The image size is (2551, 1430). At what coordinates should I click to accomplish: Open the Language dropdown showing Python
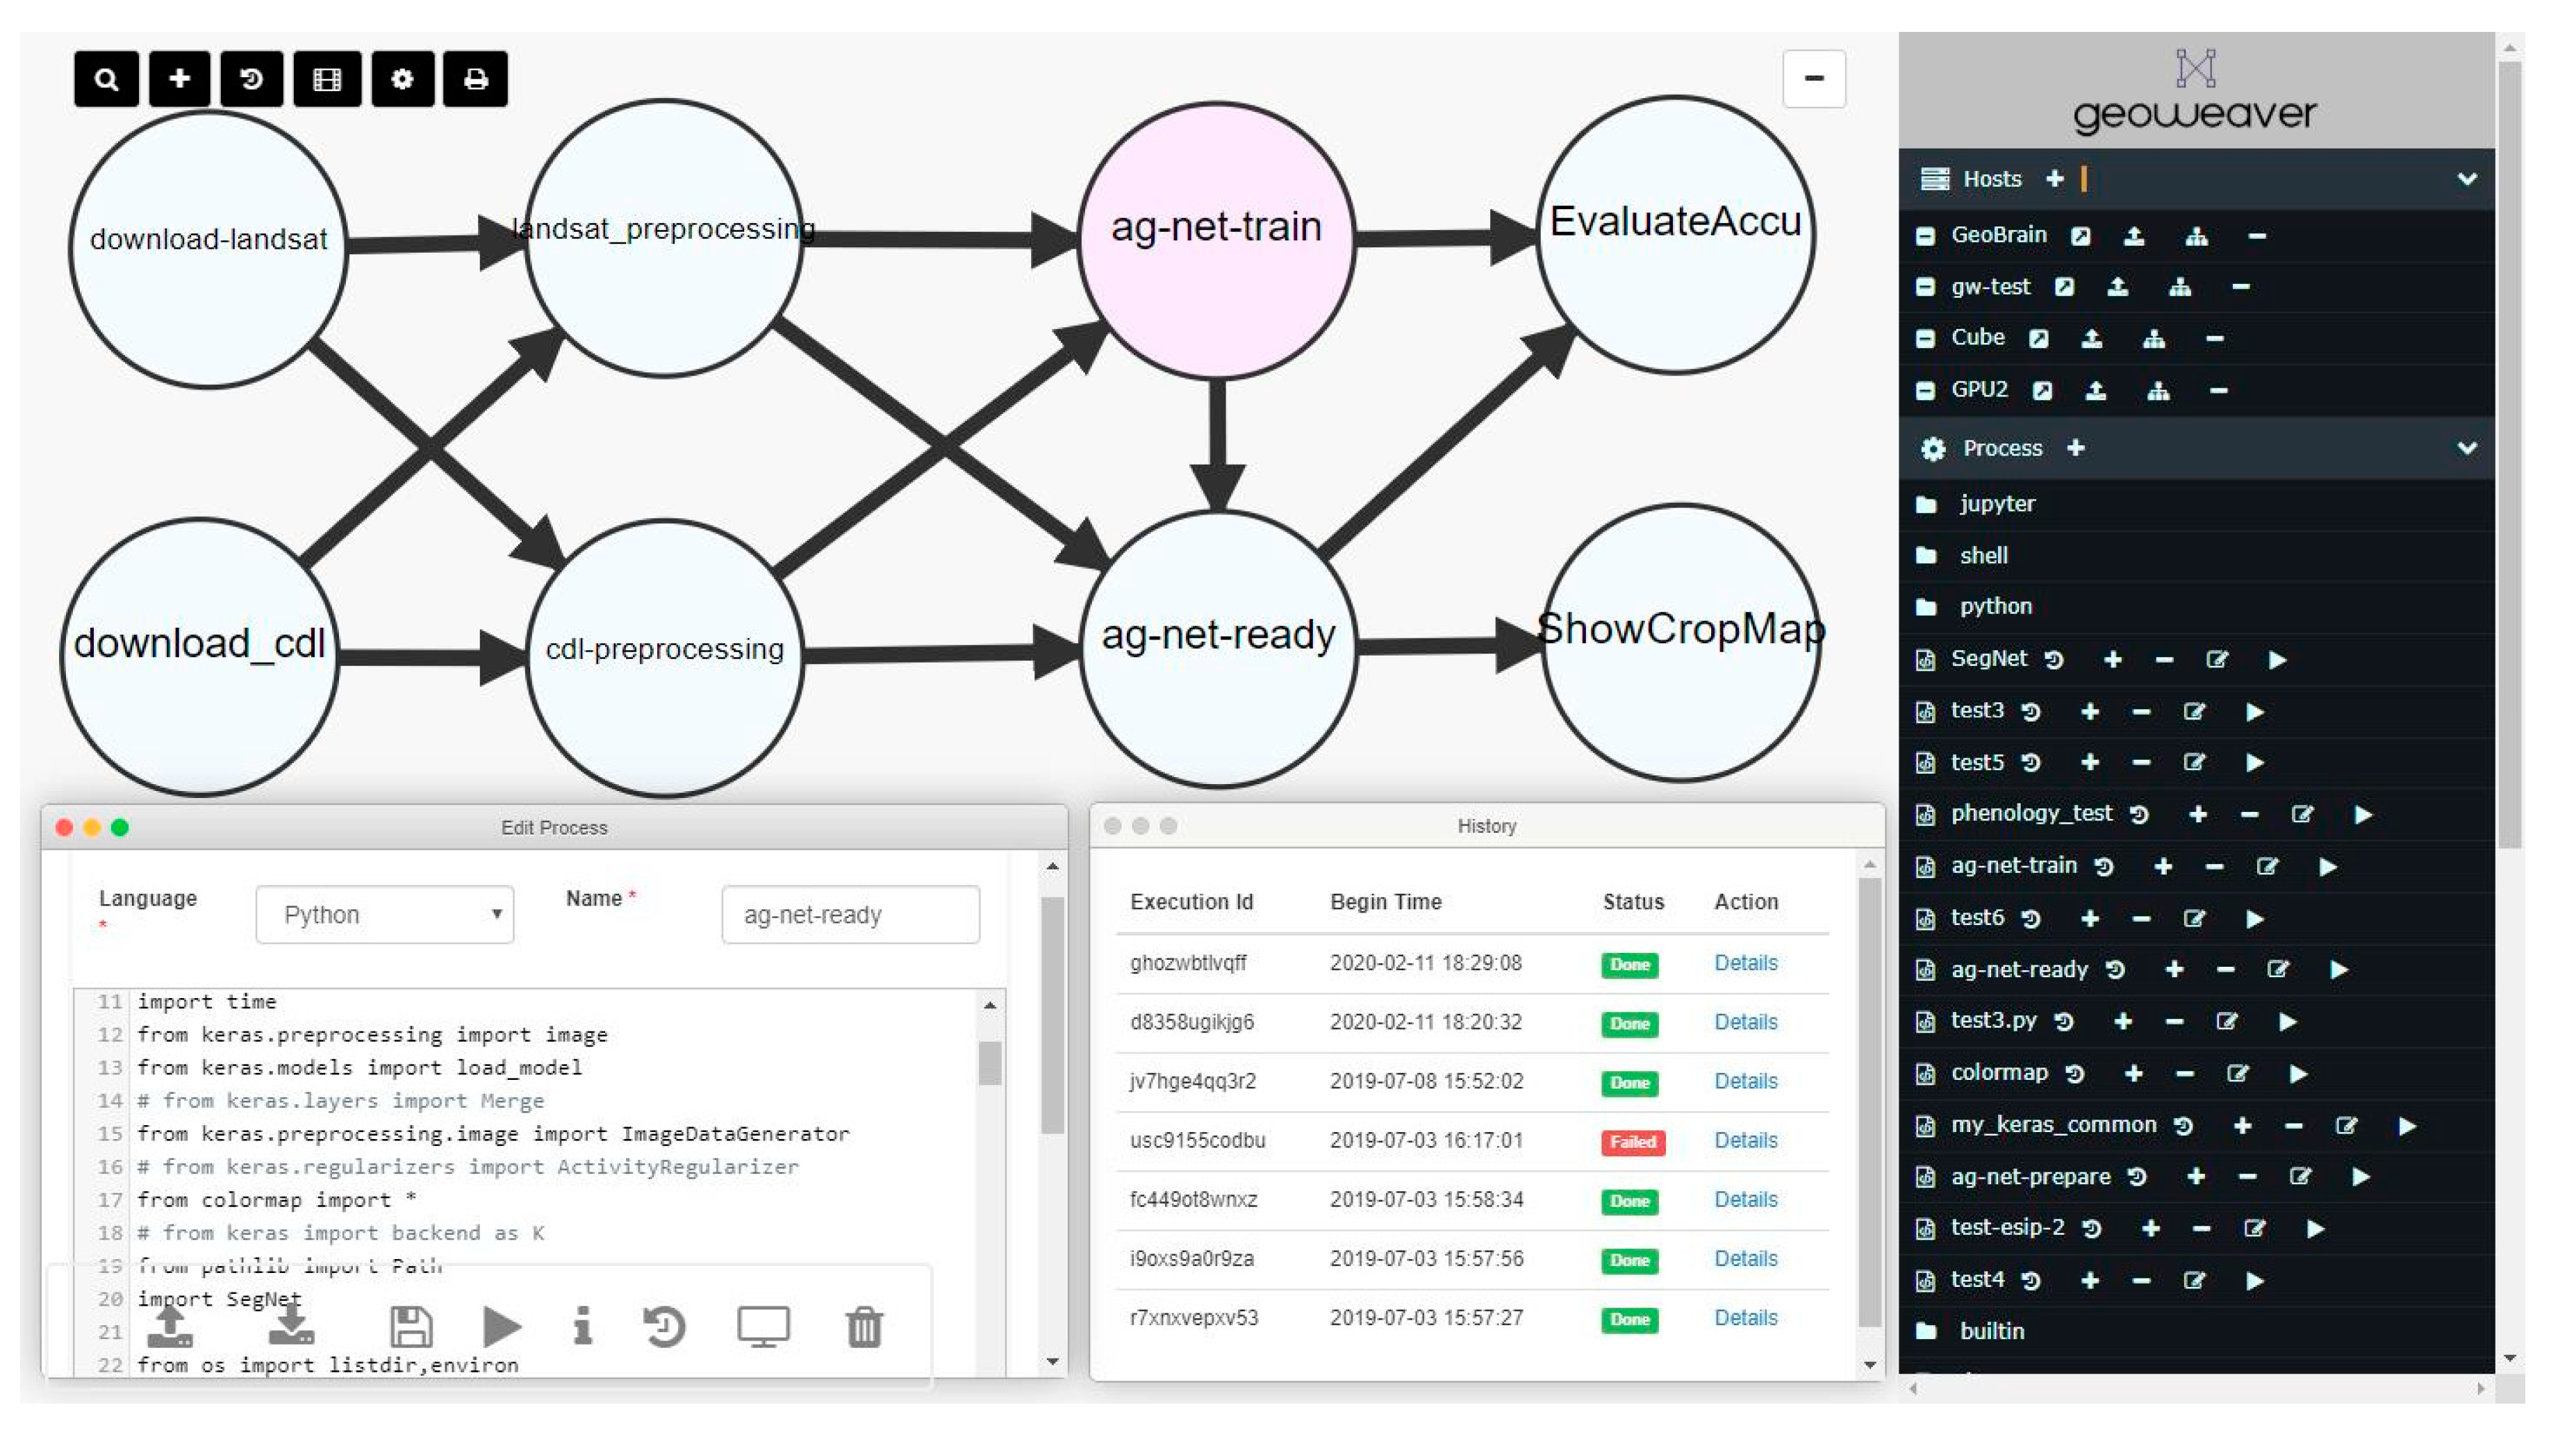pos(384,915)
